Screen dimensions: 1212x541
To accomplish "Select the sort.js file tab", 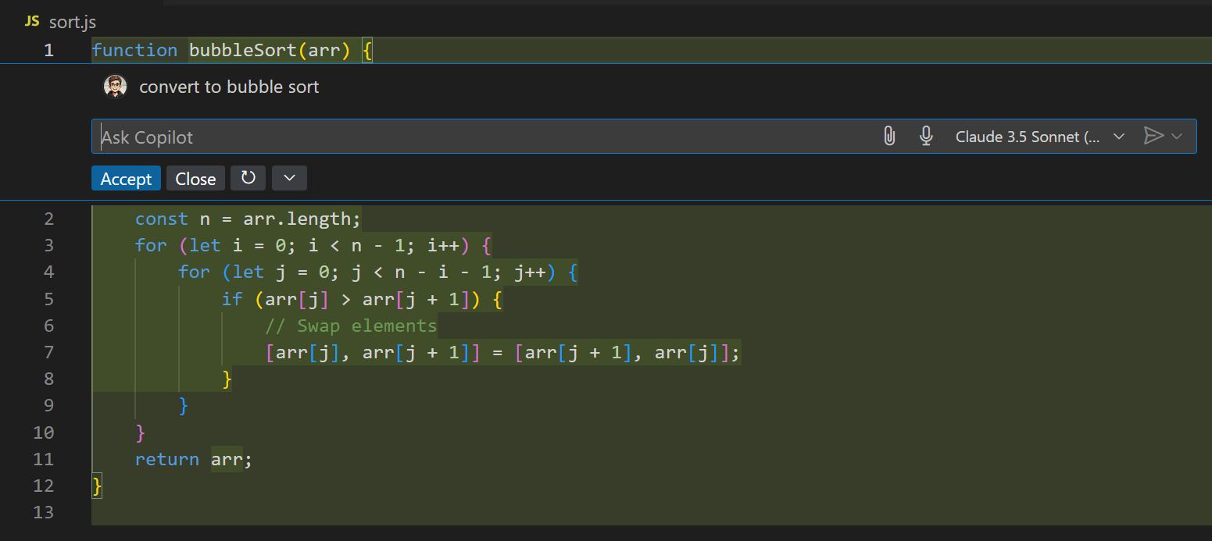I will click(60, 22).
